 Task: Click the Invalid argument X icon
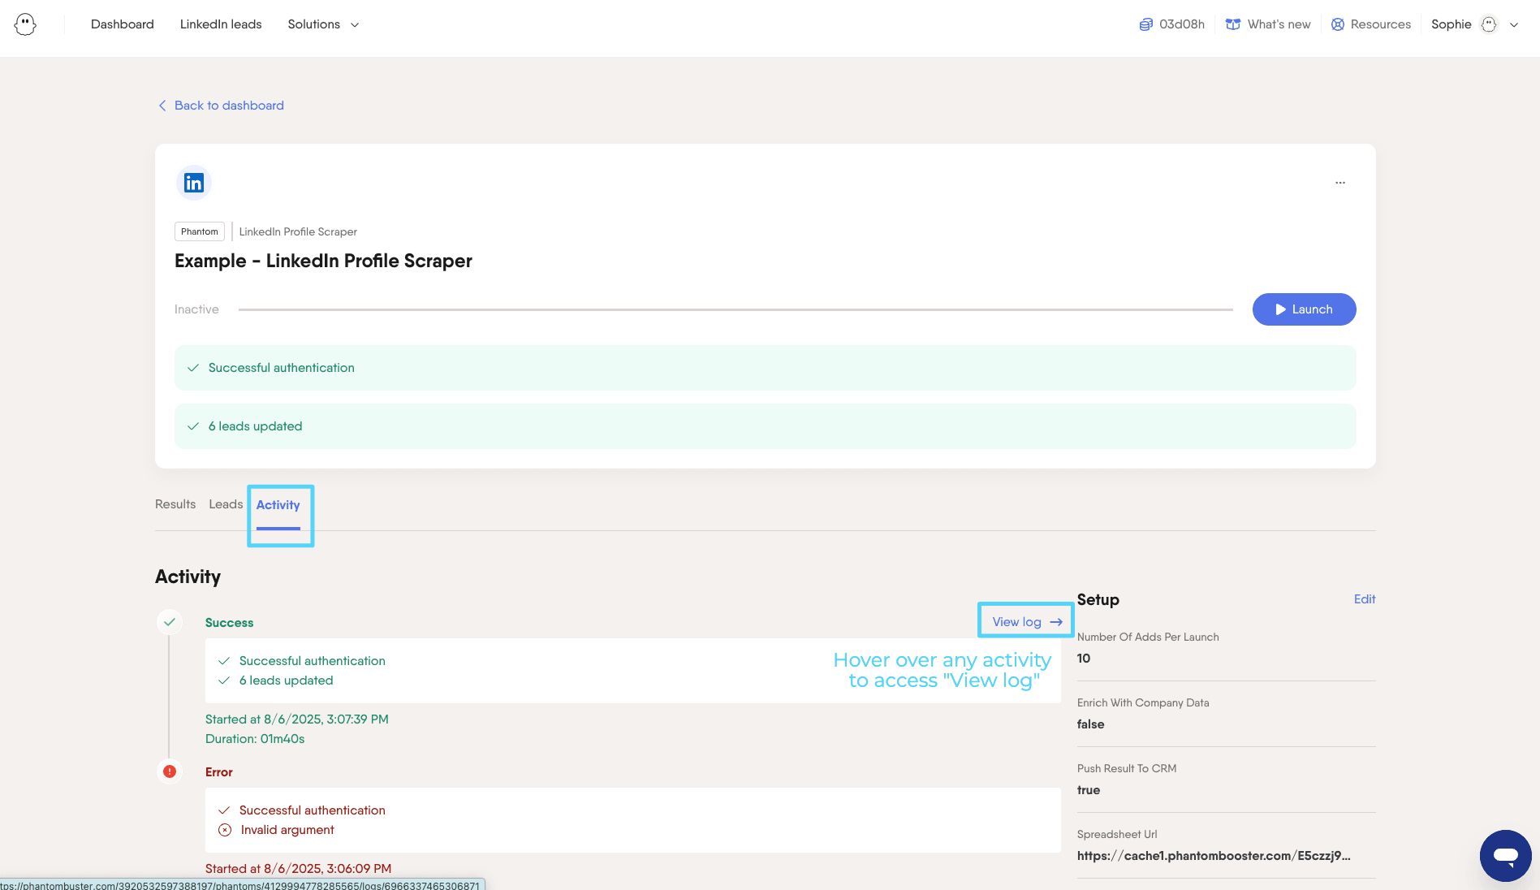[x=225, y=830]
